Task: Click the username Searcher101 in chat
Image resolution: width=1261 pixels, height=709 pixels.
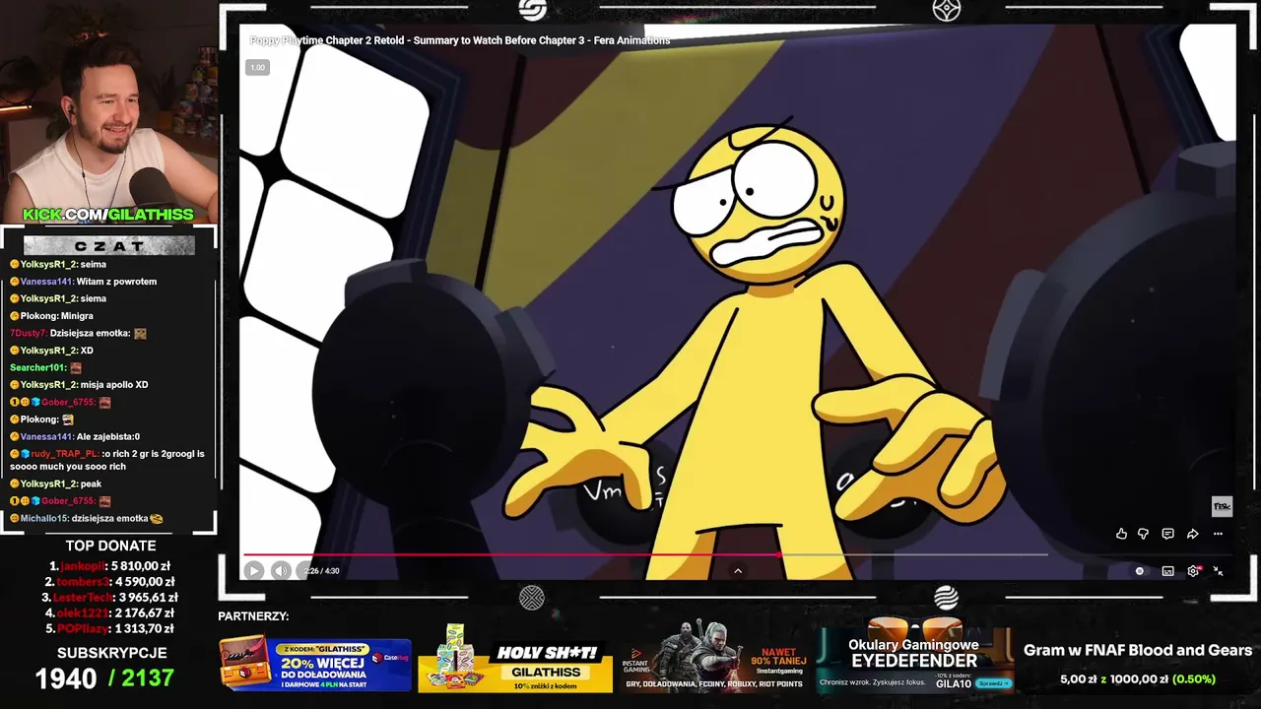Action: tap(38, 367)
